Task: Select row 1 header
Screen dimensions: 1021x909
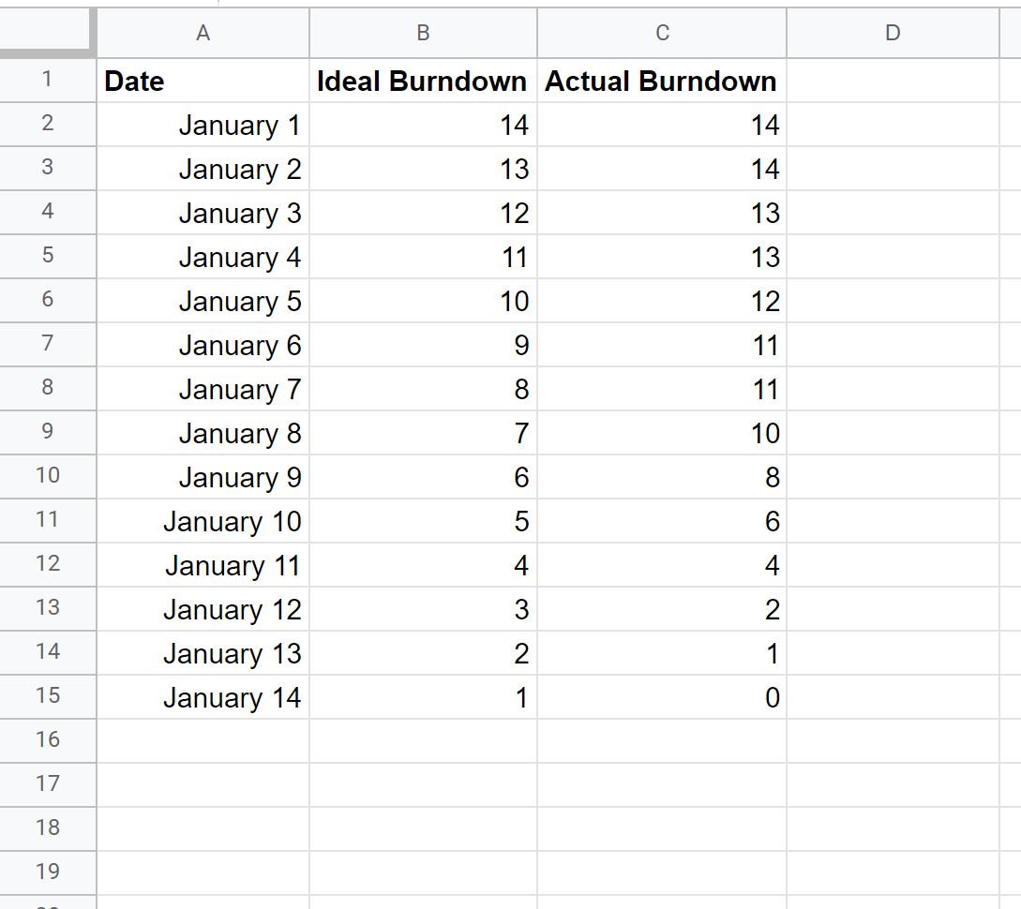Action: pyautogui.click(x=47, y=80)
